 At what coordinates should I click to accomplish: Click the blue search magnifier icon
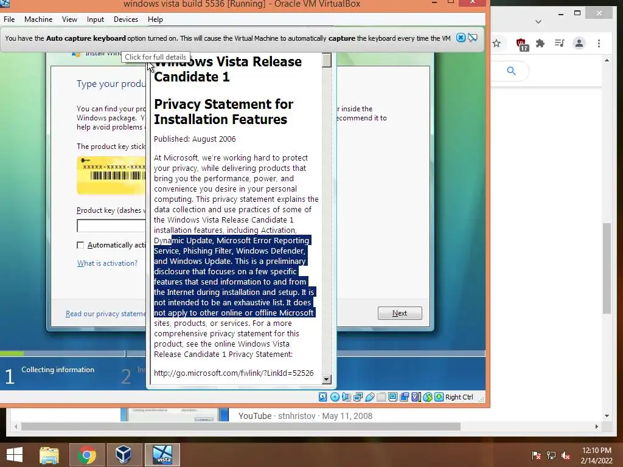pos(511,71)
